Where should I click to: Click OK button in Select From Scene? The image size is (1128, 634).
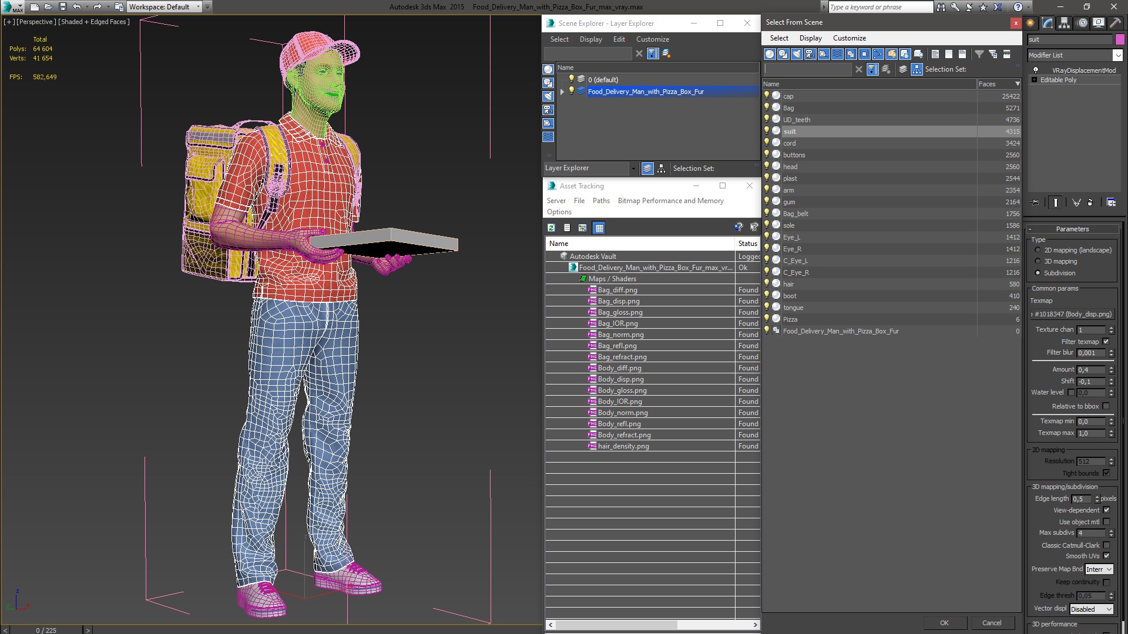coord(944,623)
